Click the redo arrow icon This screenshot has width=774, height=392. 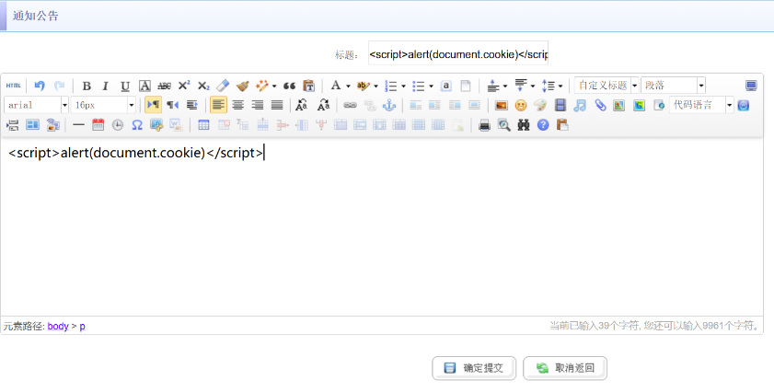tap(59, 86)
